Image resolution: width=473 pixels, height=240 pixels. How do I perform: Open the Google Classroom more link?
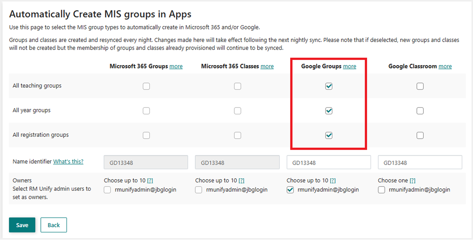(x=445, y=66)
